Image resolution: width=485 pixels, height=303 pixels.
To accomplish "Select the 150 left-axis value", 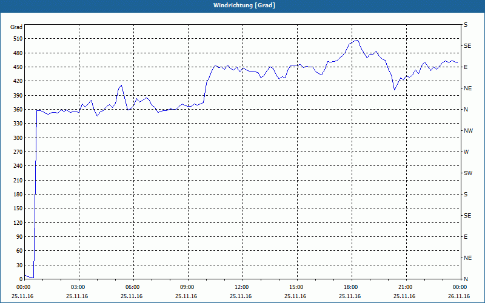I will pos(18,208).
